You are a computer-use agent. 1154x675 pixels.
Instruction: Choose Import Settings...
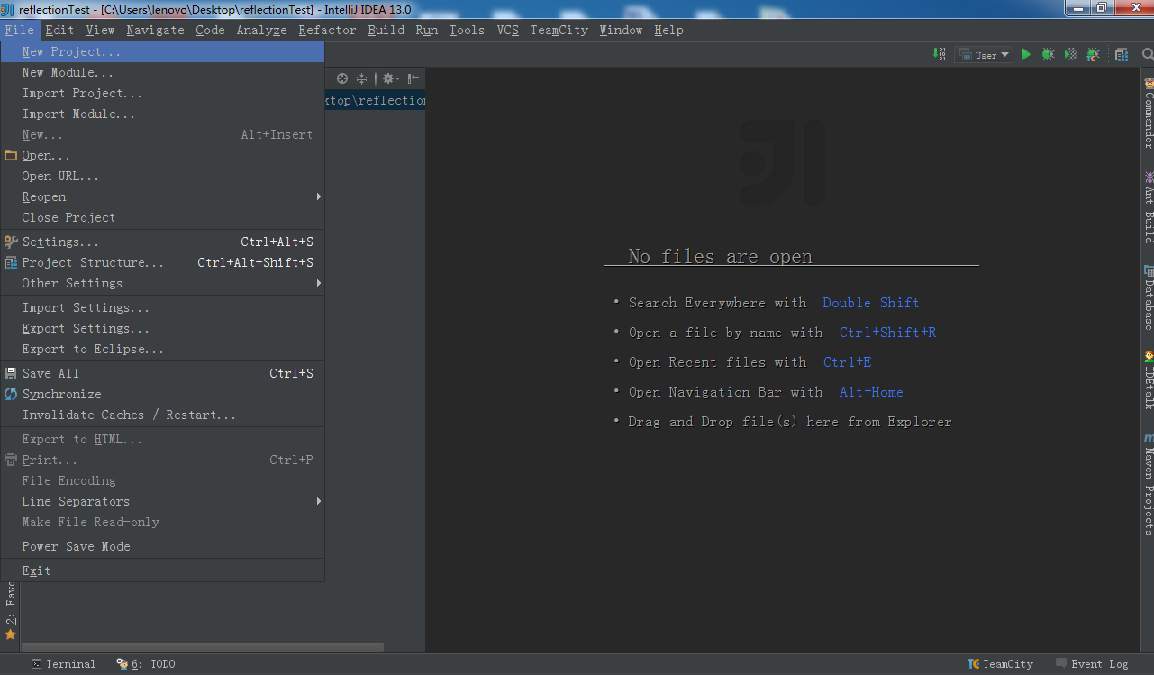click(x=162, y=307)
